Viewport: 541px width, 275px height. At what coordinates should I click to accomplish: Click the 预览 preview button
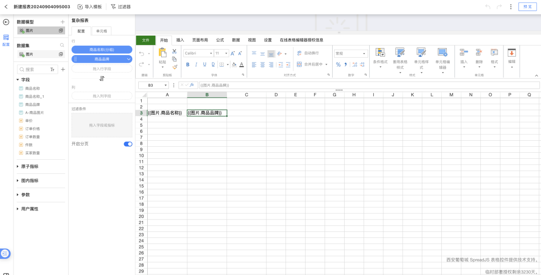tap(527, 7)
